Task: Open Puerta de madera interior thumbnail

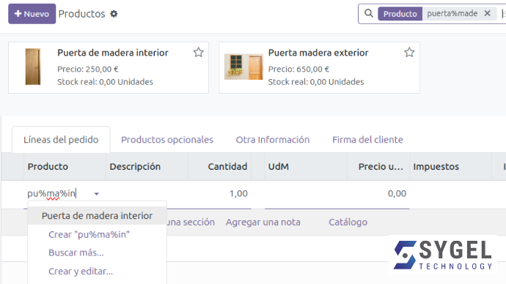Action: pyautogui.click(x=33, y=67)
